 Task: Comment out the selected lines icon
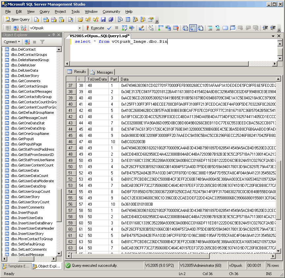click(x=210, y=28)
